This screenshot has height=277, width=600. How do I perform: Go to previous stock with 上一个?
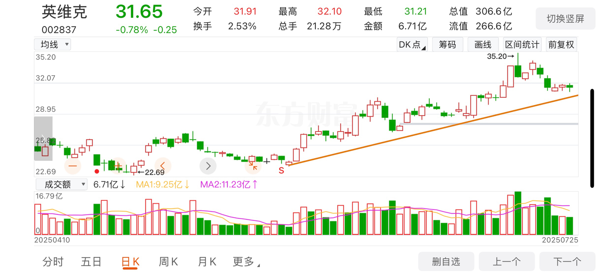507,261
